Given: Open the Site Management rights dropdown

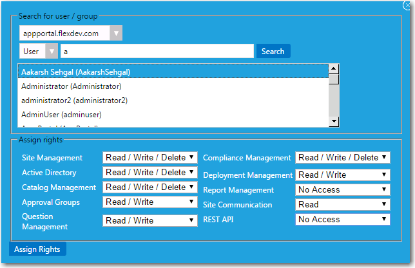Looking at the screenshot, I should 150,158.
